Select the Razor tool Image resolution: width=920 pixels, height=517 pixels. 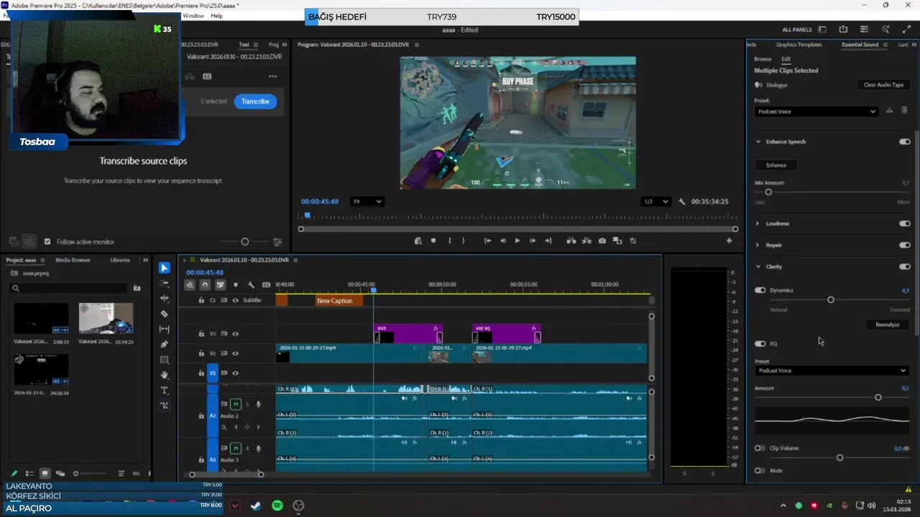coord(165,314)
